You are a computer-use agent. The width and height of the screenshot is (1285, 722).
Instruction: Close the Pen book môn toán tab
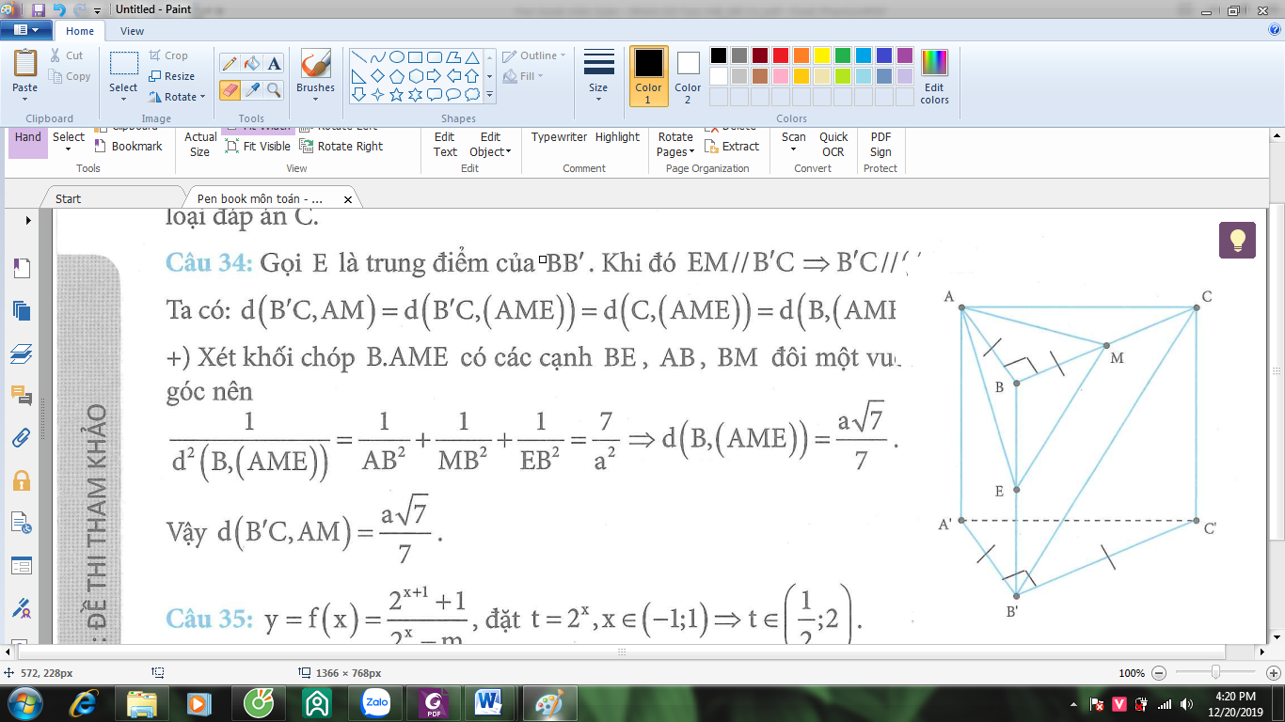[x=348, y=199]
